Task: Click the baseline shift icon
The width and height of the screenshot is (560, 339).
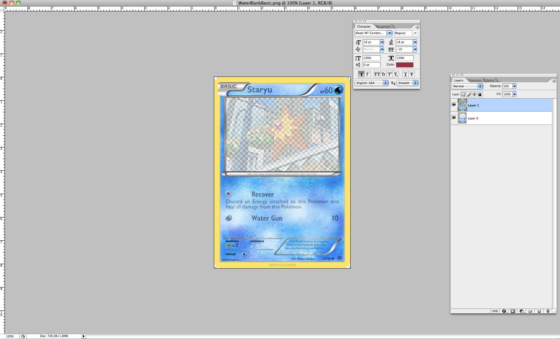Action: click(358, 65)
